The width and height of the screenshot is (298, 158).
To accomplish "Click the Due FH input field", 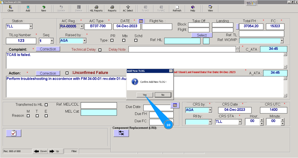I will click(162, 115).
